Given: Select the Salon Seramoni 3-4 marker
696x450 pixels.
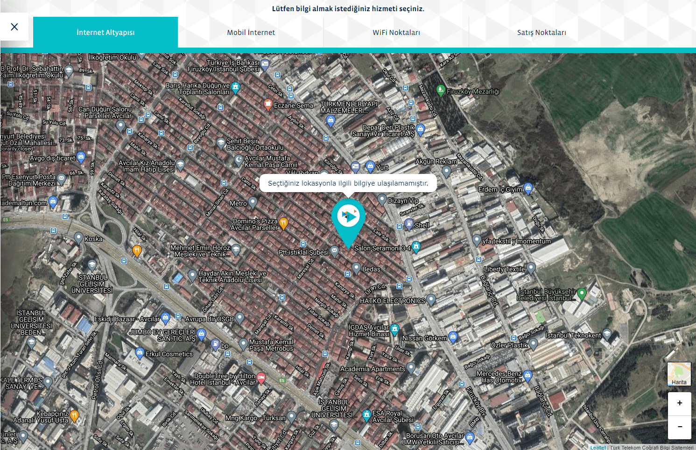Looking at the screenshot, I should (416, 247).
